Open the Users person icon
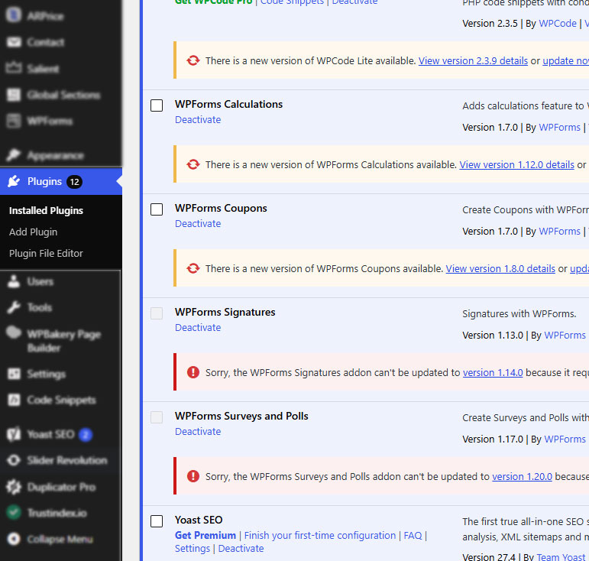 14,281
